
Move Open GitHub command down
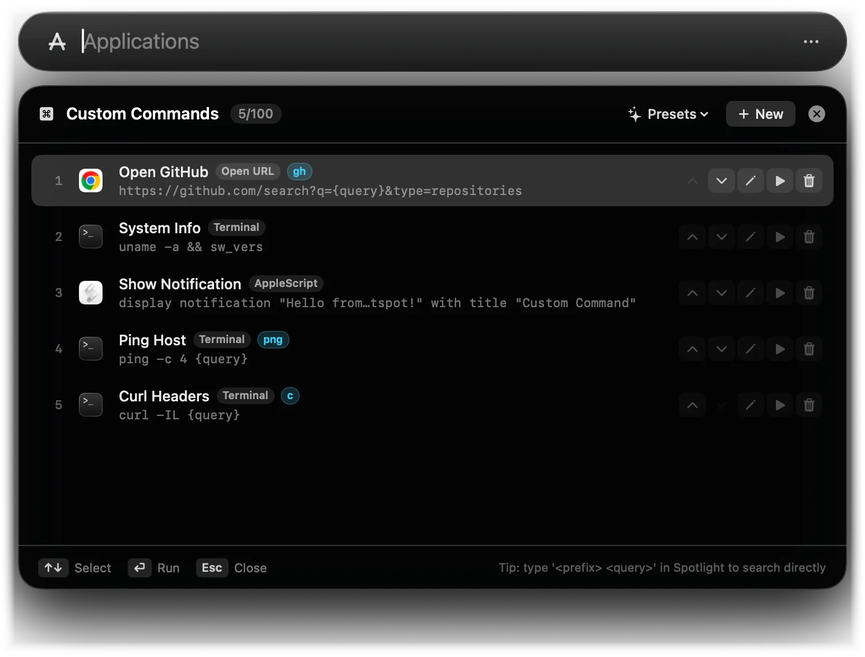pyautogui.click(x=722, y=181)
